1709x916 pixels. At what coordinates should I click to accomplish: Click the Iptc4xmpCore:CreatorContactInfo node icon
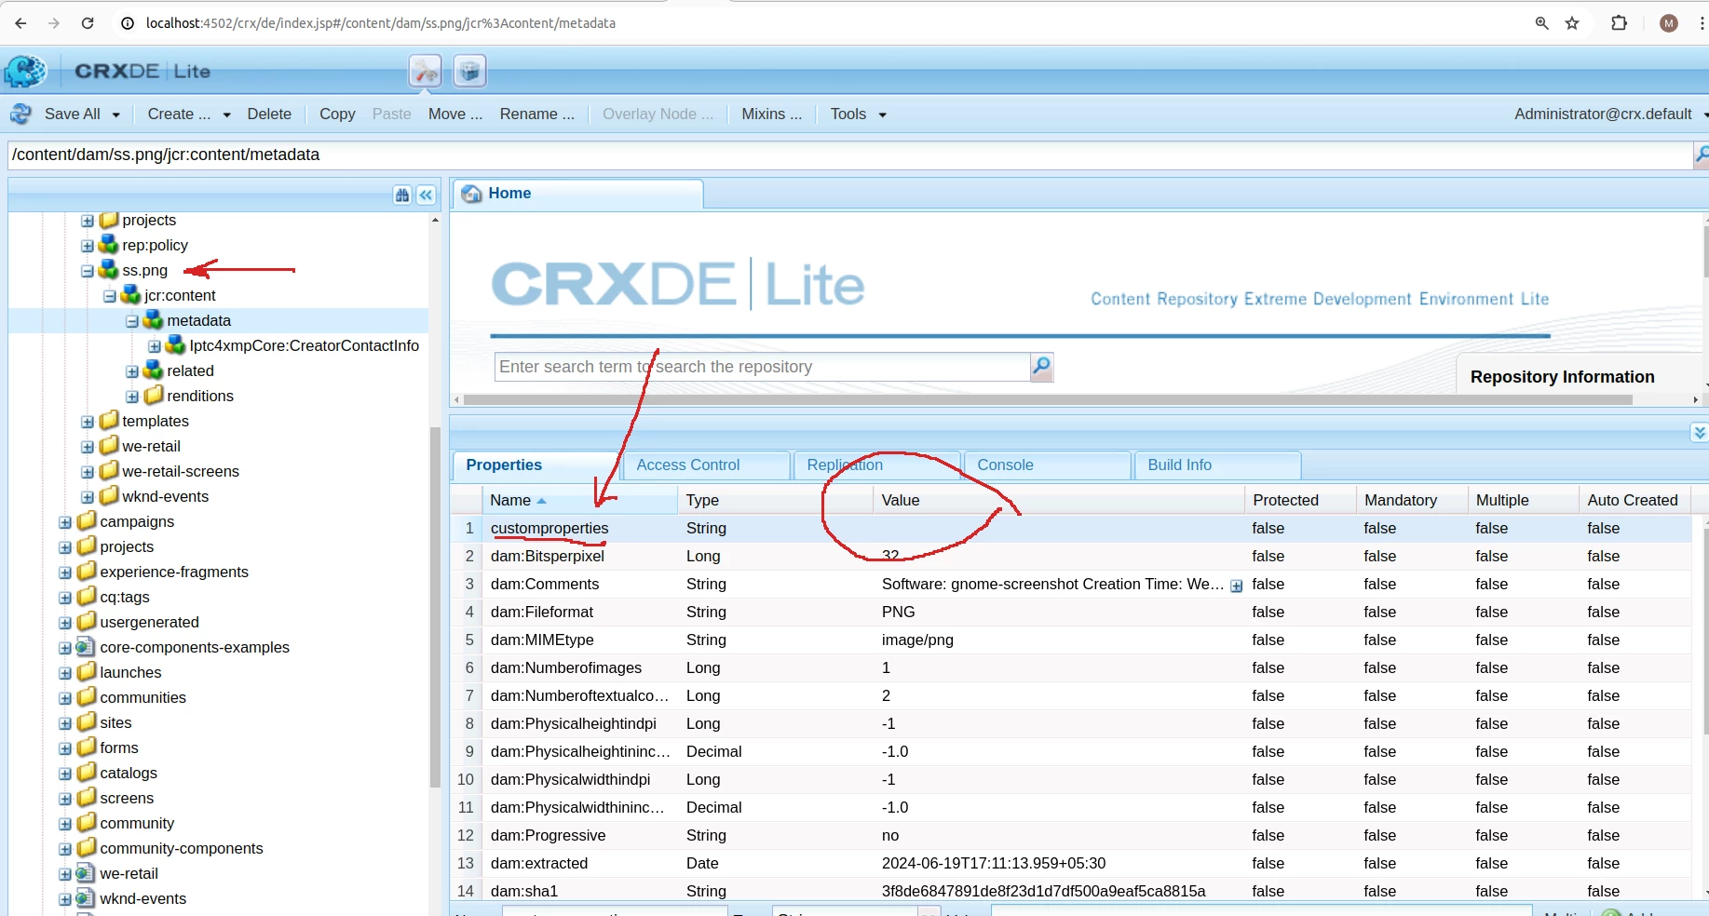pos(176,345)
